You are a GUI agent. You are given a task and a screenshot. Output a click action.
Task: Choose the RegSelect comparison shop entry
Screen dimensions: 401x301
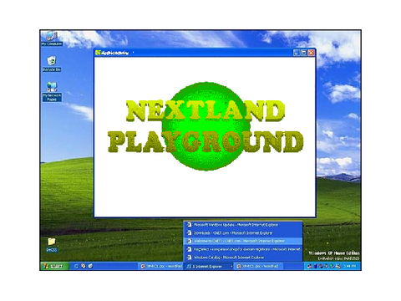point(243,249)
